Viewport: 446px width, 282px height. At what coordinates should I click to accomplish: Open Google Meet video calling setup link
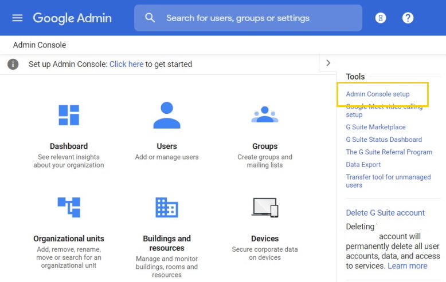[384, 110]
